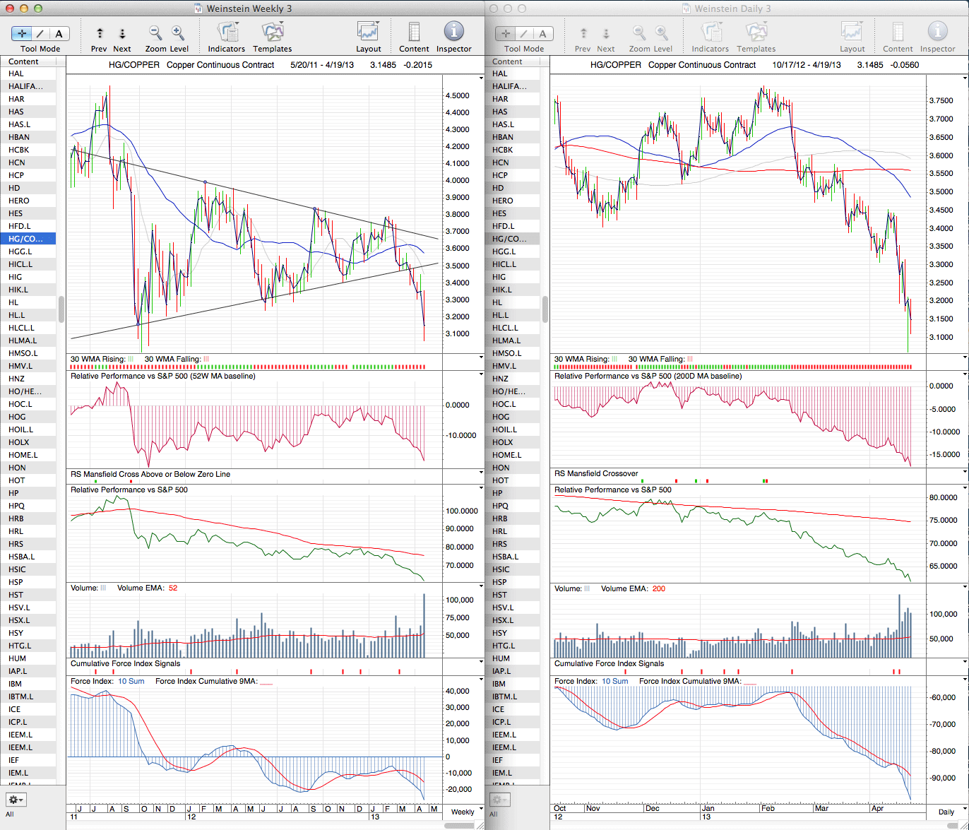969x830 pixels.
Task: Open the Weekly periodicity dropdown
Action: 463,812
